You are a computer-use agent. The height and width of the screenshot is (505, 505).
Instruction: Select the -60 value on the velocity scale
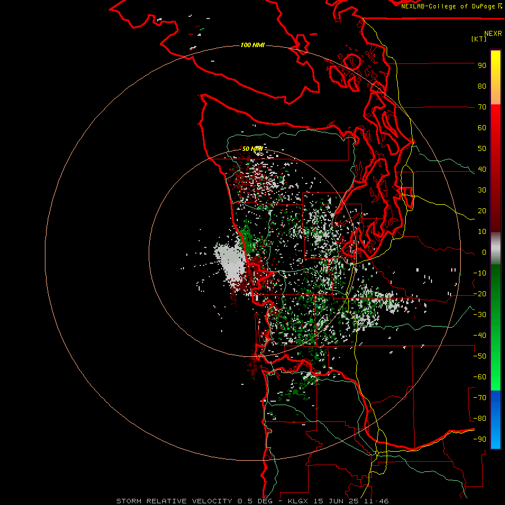click(480, 377)
